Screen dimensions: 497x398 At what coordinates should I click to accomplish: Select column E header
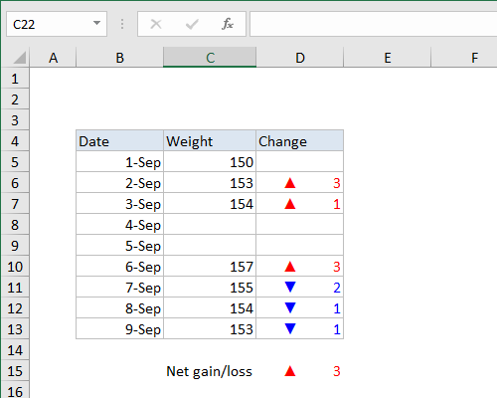tap(388, 58)
